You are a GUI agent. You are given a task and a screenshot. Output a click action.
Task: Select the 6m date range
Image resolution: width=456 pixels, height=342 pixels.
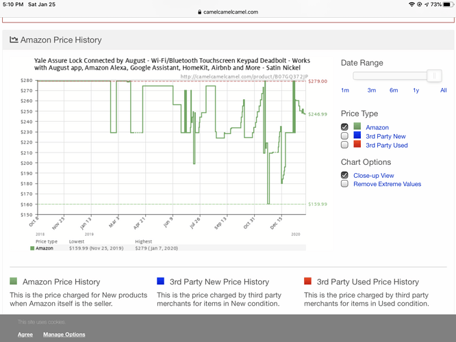394,90
